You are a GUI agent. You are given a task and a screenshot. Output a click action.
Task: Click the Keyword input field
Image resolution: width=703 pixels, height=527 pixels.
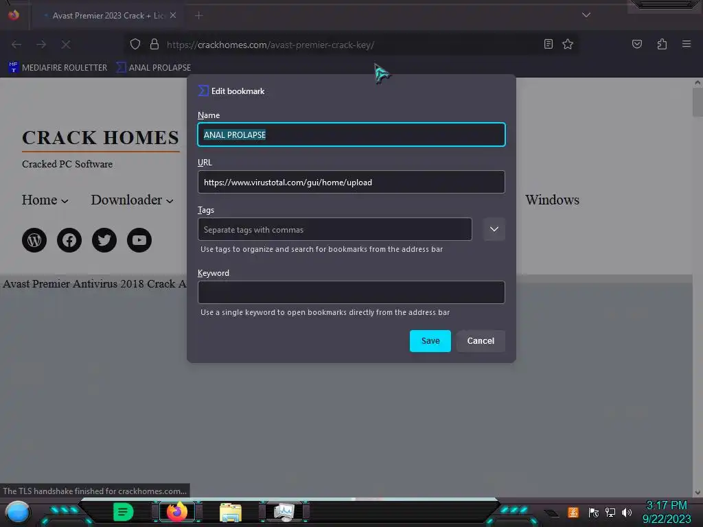point(351,292)
